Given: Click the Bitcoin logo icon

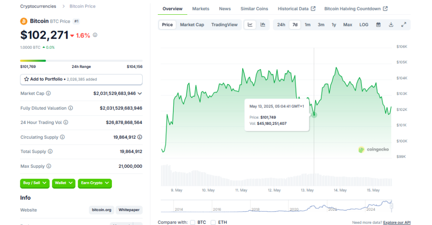Looking at the screenshot, I should (x=24, y=21).
